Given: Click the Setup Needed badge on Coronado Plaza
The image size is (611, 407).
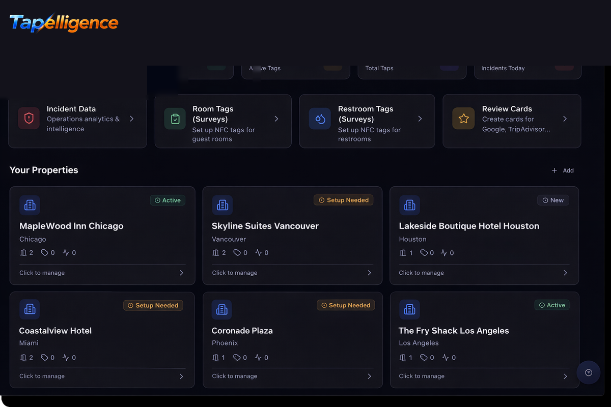Looking at the screenshot, I should (x=346, y=305).
